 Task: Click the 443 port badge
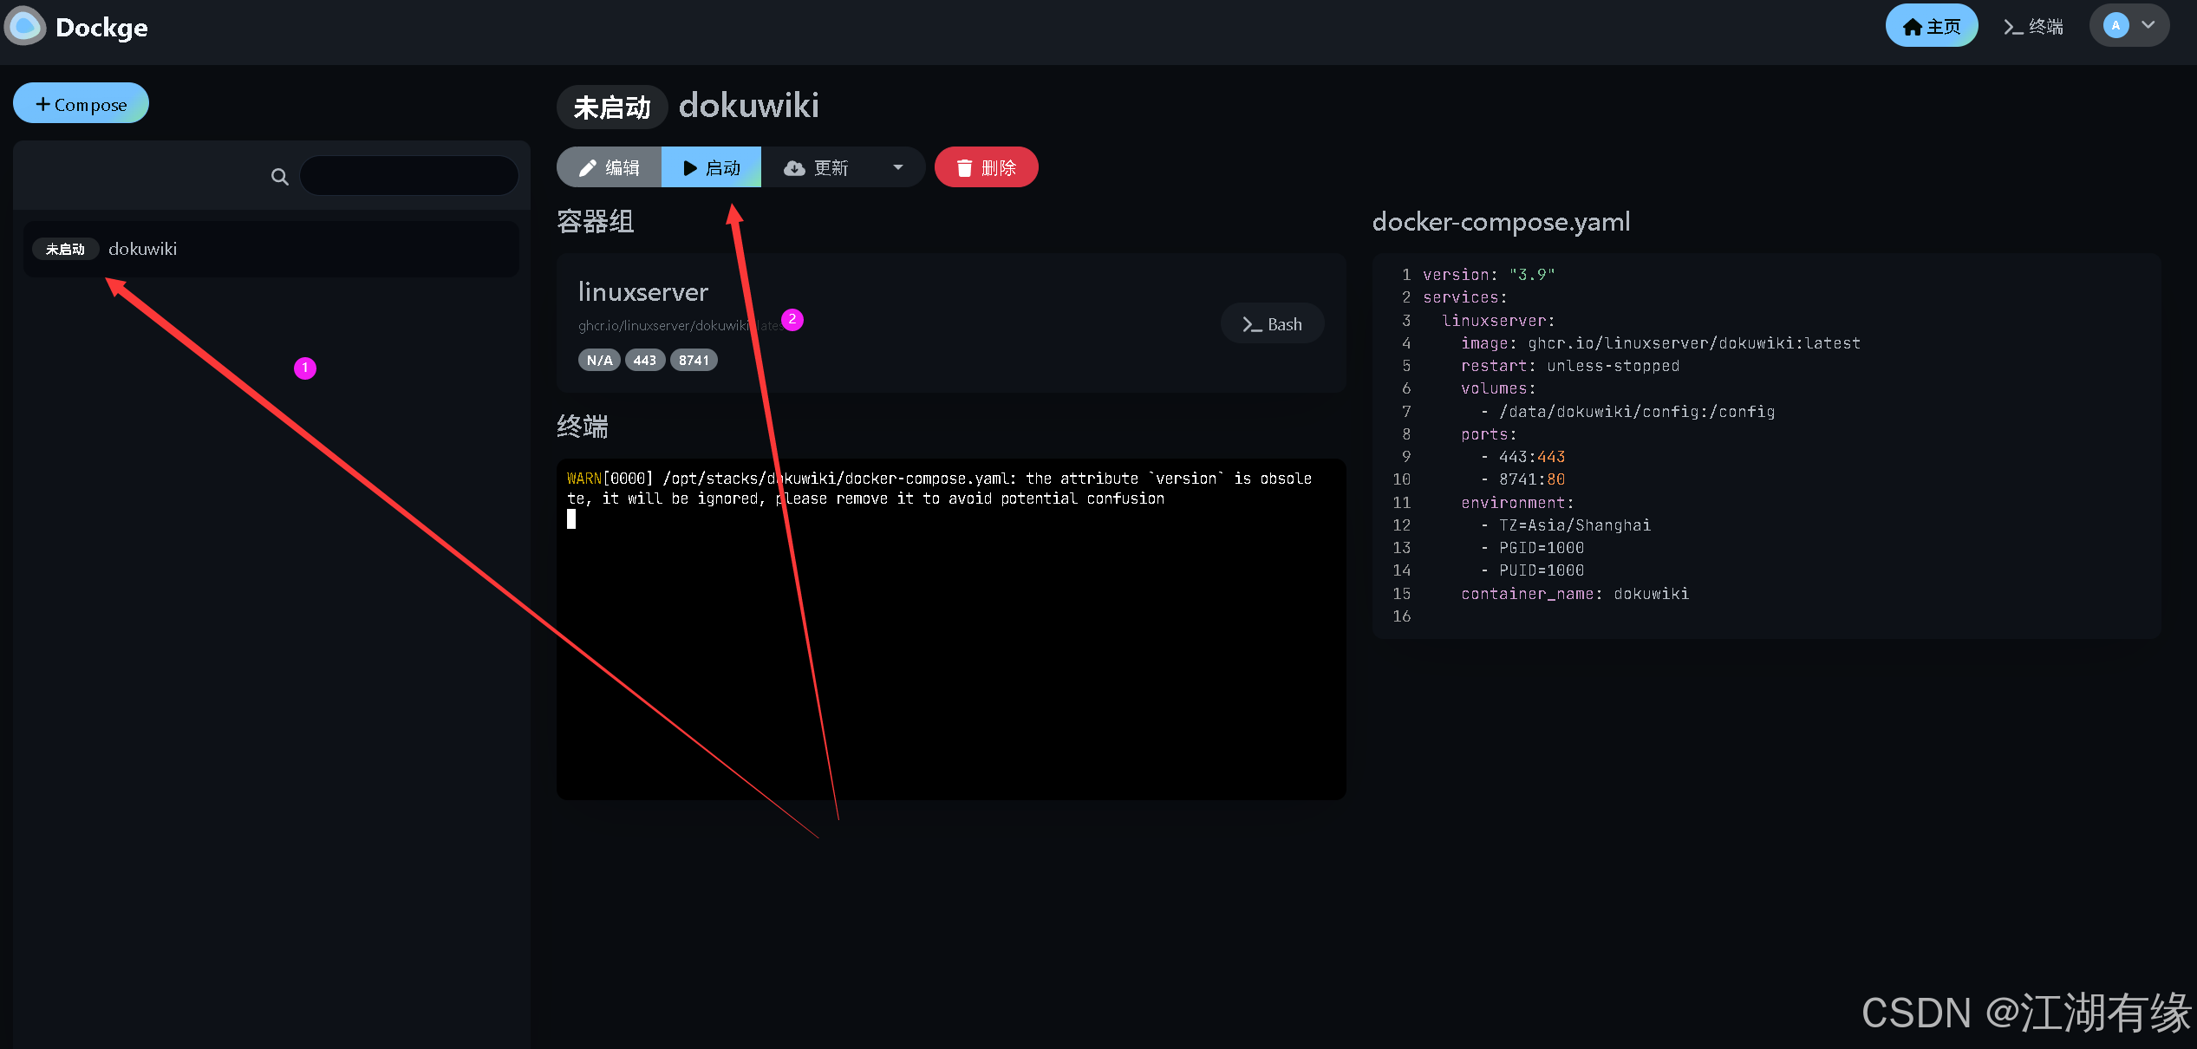[x=644, y=361]
